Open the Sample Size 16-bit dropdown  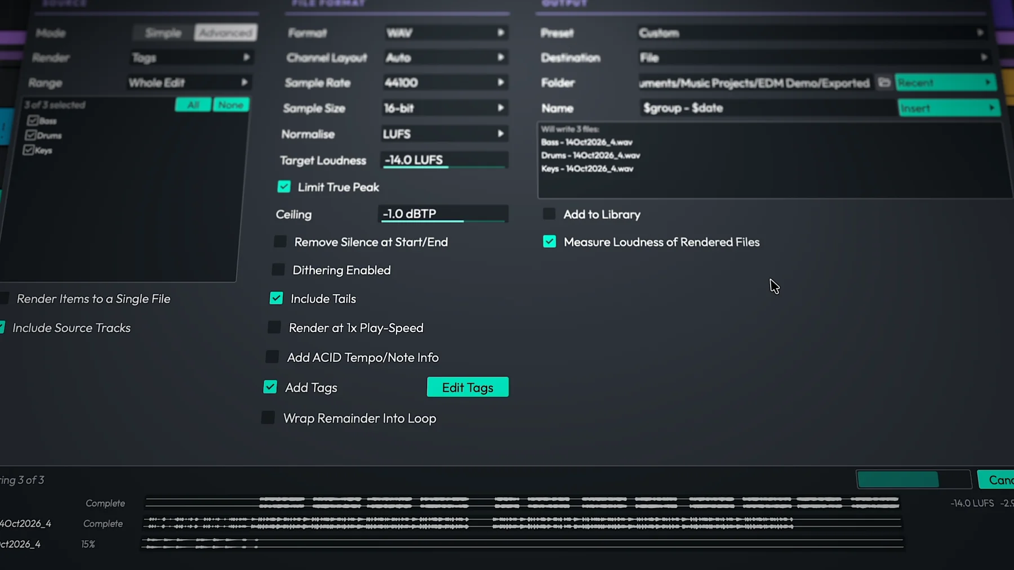pyautogui.click(x=444, y=108)
